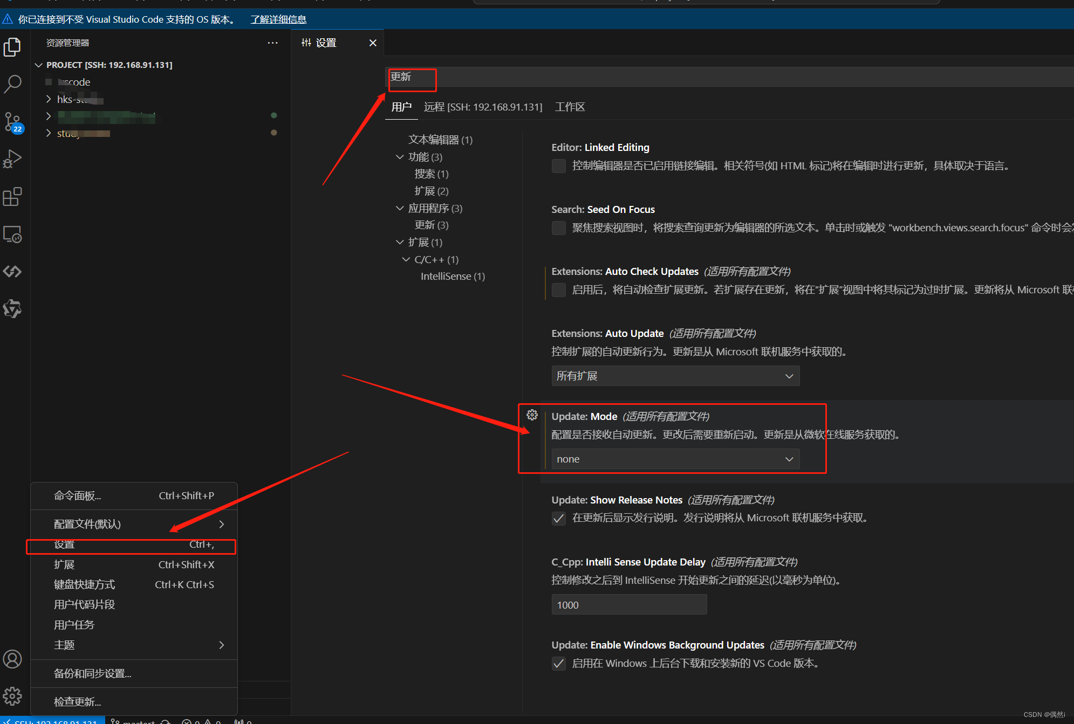
Task: Open the Run and Debug view
Action: (x=12, y=159)
